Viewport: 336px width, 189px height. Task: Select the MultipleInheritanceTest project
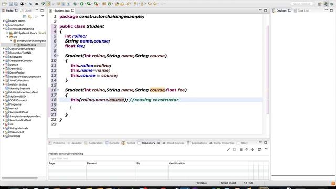pos(24,92)
